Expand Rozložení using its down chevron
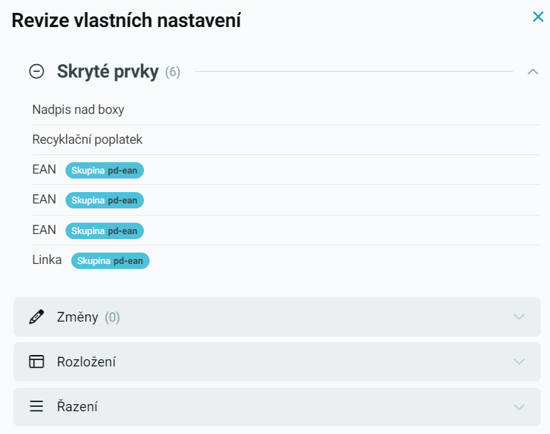The height and width of the screenshot is (434, 550). (x=519, y=362)
